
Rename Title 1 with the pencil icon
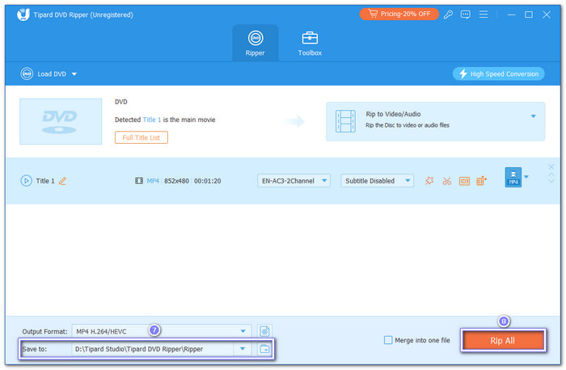pyautogui.click(x=62, y=181)
